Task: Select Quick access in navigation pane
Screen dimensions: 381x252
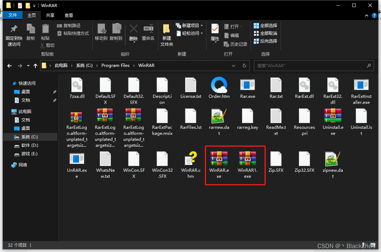Action: 24,83
